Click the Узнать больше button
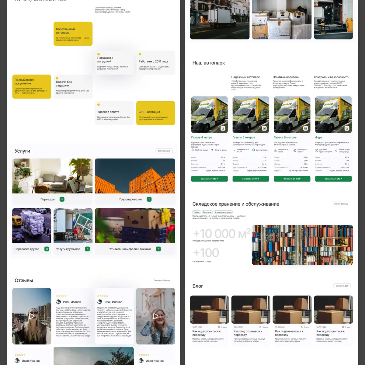The width and height of the screenshot is (365, 365). (x=341, y=204)
